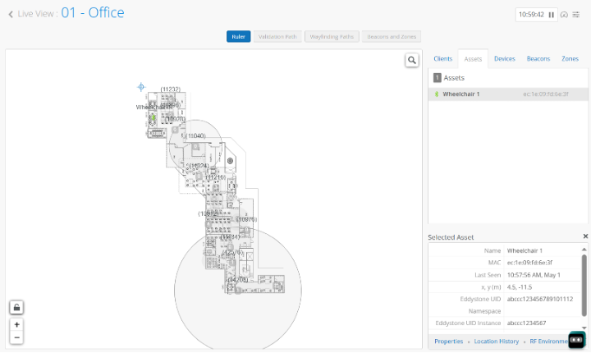Click the abccc1234567 instance value
This screenshot has height=353, width=591.
pyautogui.click(x=526, y=323)
